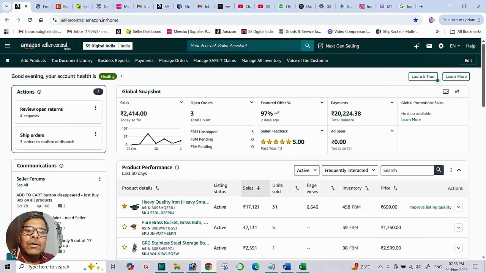Open Heavy Quality Iron product link
This screenshot has height=273, width=486.
point(175,202)
